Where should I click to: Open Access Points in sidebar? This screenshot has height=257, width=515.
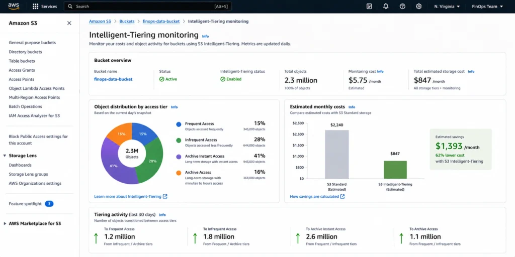click(x=21, y=79)
